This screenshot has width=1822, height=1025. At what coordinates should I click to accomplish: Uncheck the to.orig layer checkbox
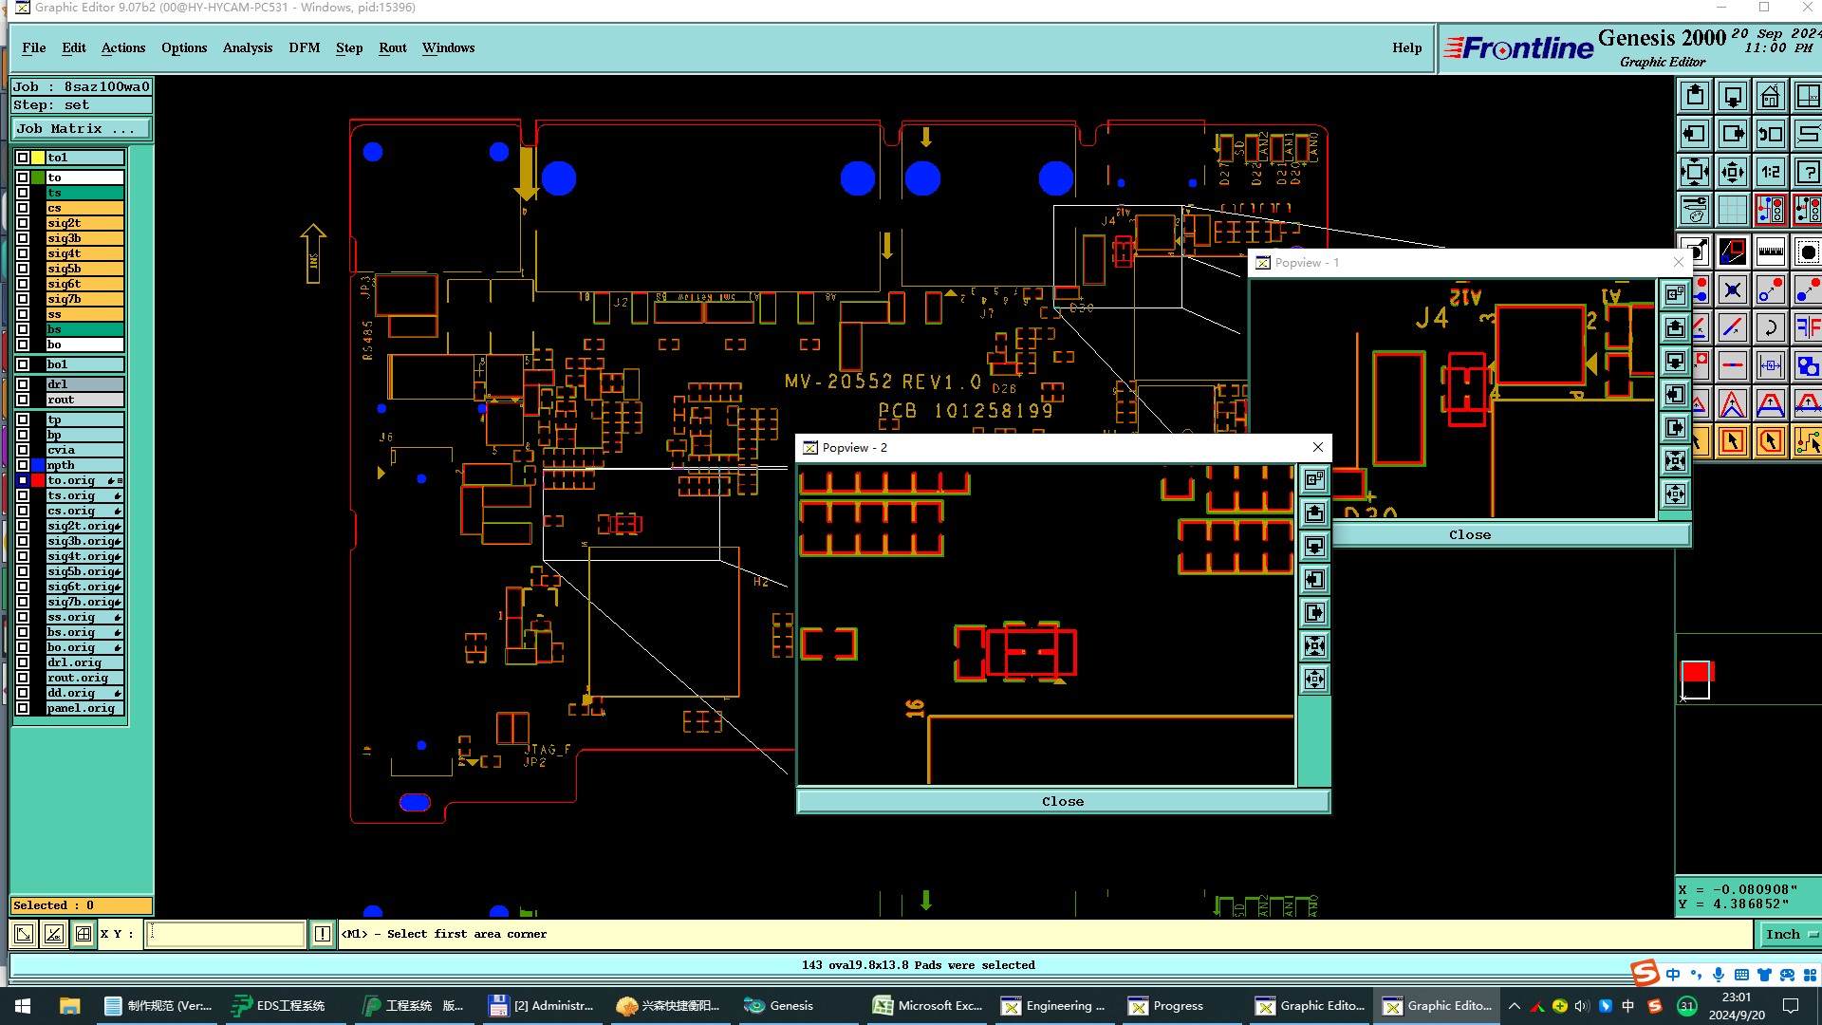(23, 480)
